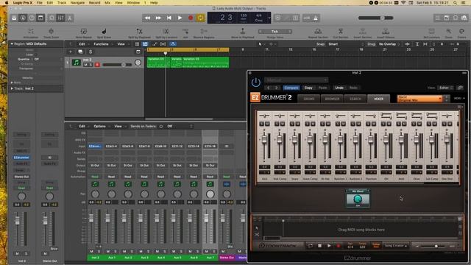
Task: Toggle the global Solo S button above tracks
Action: coord(91,52)
